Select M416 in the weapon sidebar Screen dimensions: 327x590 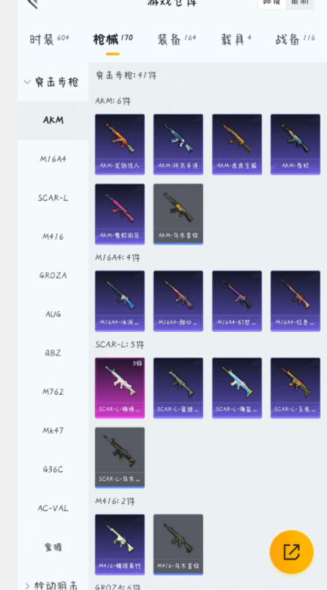(x=53, y=237)
